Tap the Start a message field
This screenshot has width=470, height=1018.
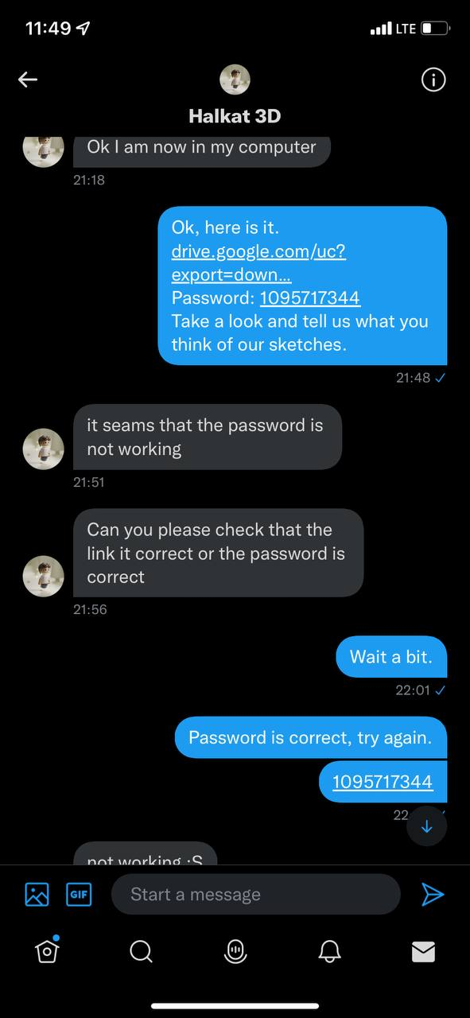(x=255, y=894)
